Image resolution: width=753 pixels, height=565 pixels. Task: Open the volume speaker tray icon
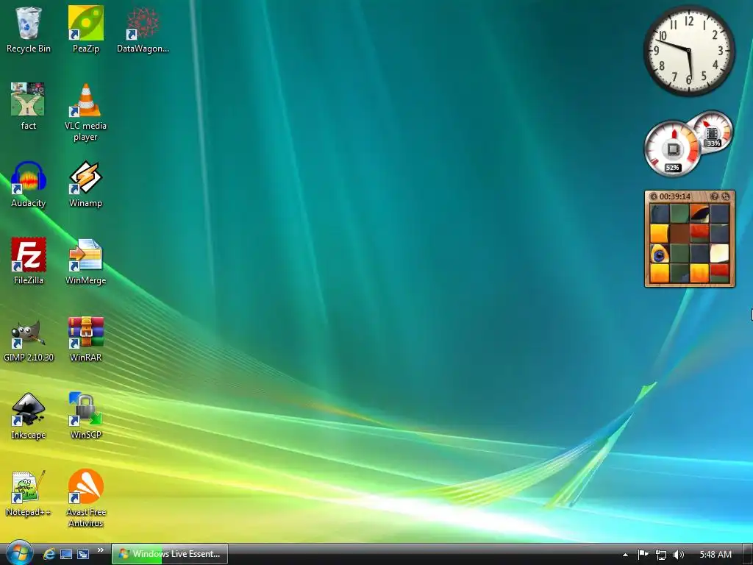click(x=678, y=555)
